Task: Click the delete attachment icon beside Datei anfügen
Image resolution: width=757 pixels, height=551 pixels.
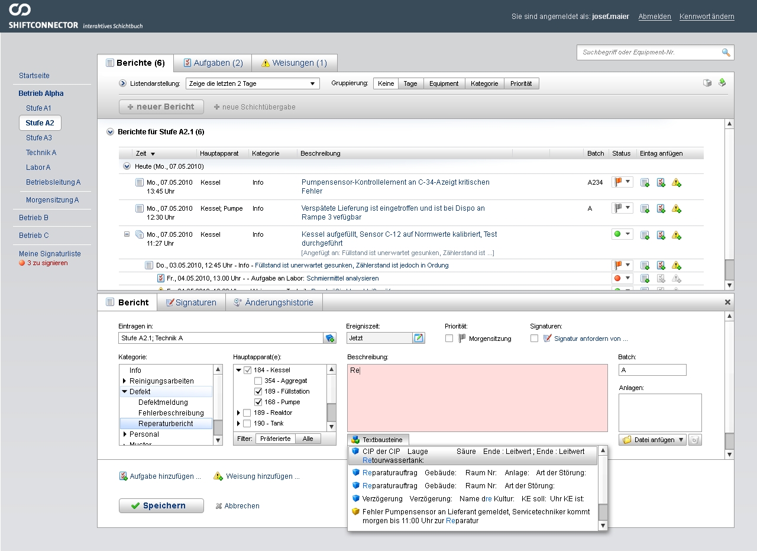Action: (x=695, y=440)
